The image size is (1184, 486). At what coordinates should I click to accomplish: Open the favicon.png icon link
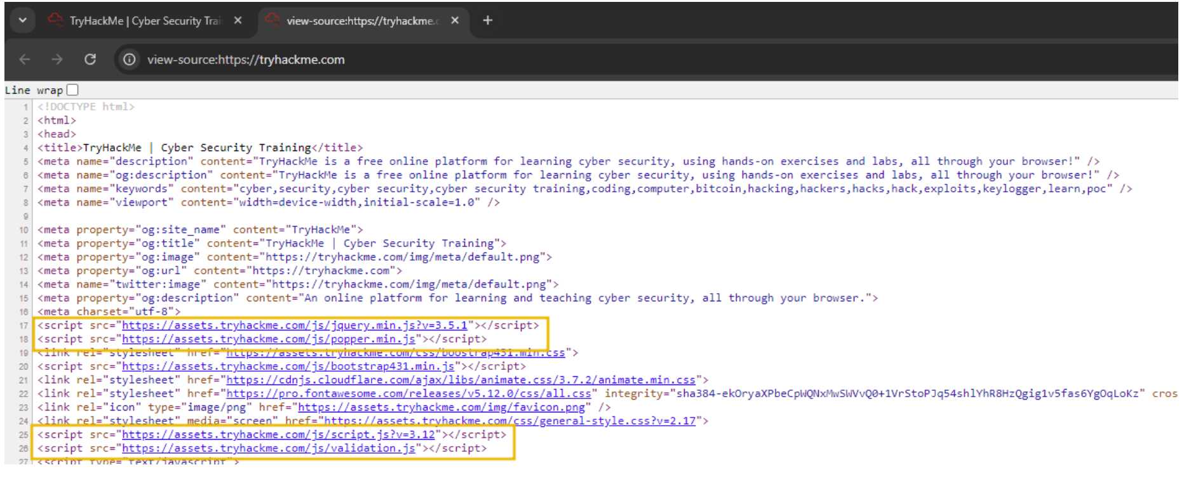coord(441,407)
